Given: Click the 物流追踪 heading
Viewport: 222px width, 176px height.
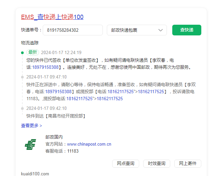Looking at the screenshot, I should click(30, 43).
